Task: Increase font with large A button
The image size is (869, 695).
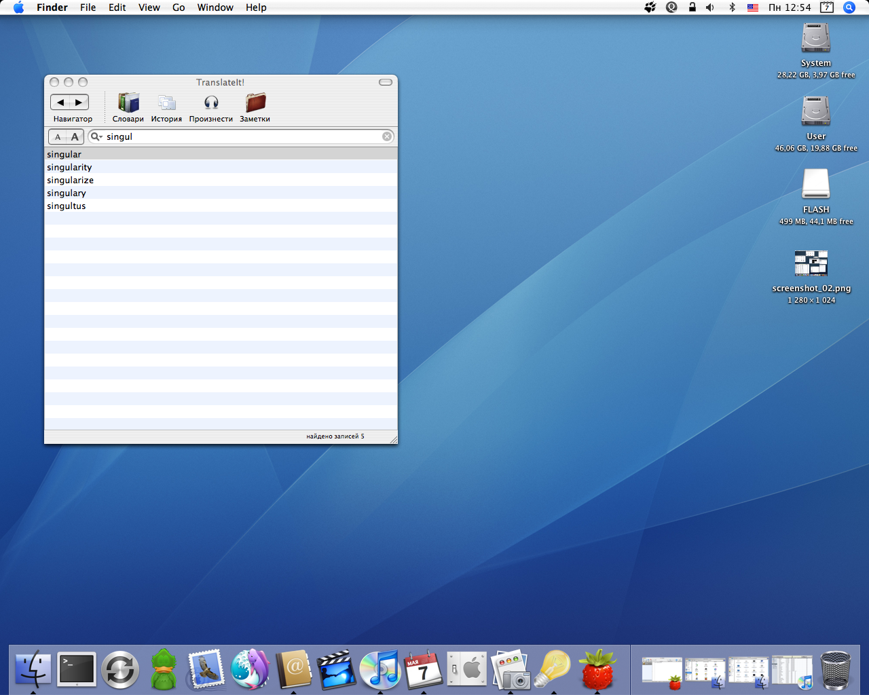Action: [x=75, y=136]
